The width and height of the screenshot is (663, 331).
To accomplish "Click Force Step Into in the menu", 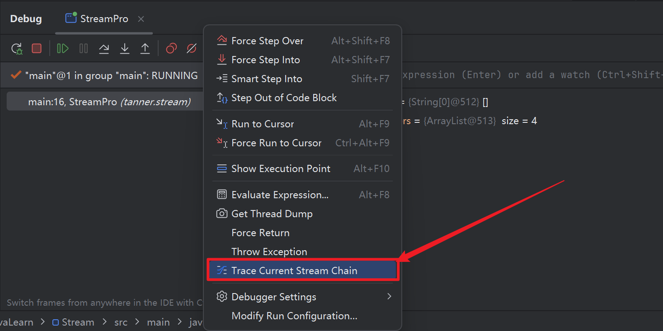I will 265,60.
